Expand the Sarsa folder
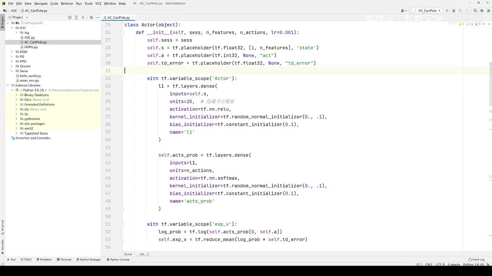The image size is (492, 276). coord(12,71)
